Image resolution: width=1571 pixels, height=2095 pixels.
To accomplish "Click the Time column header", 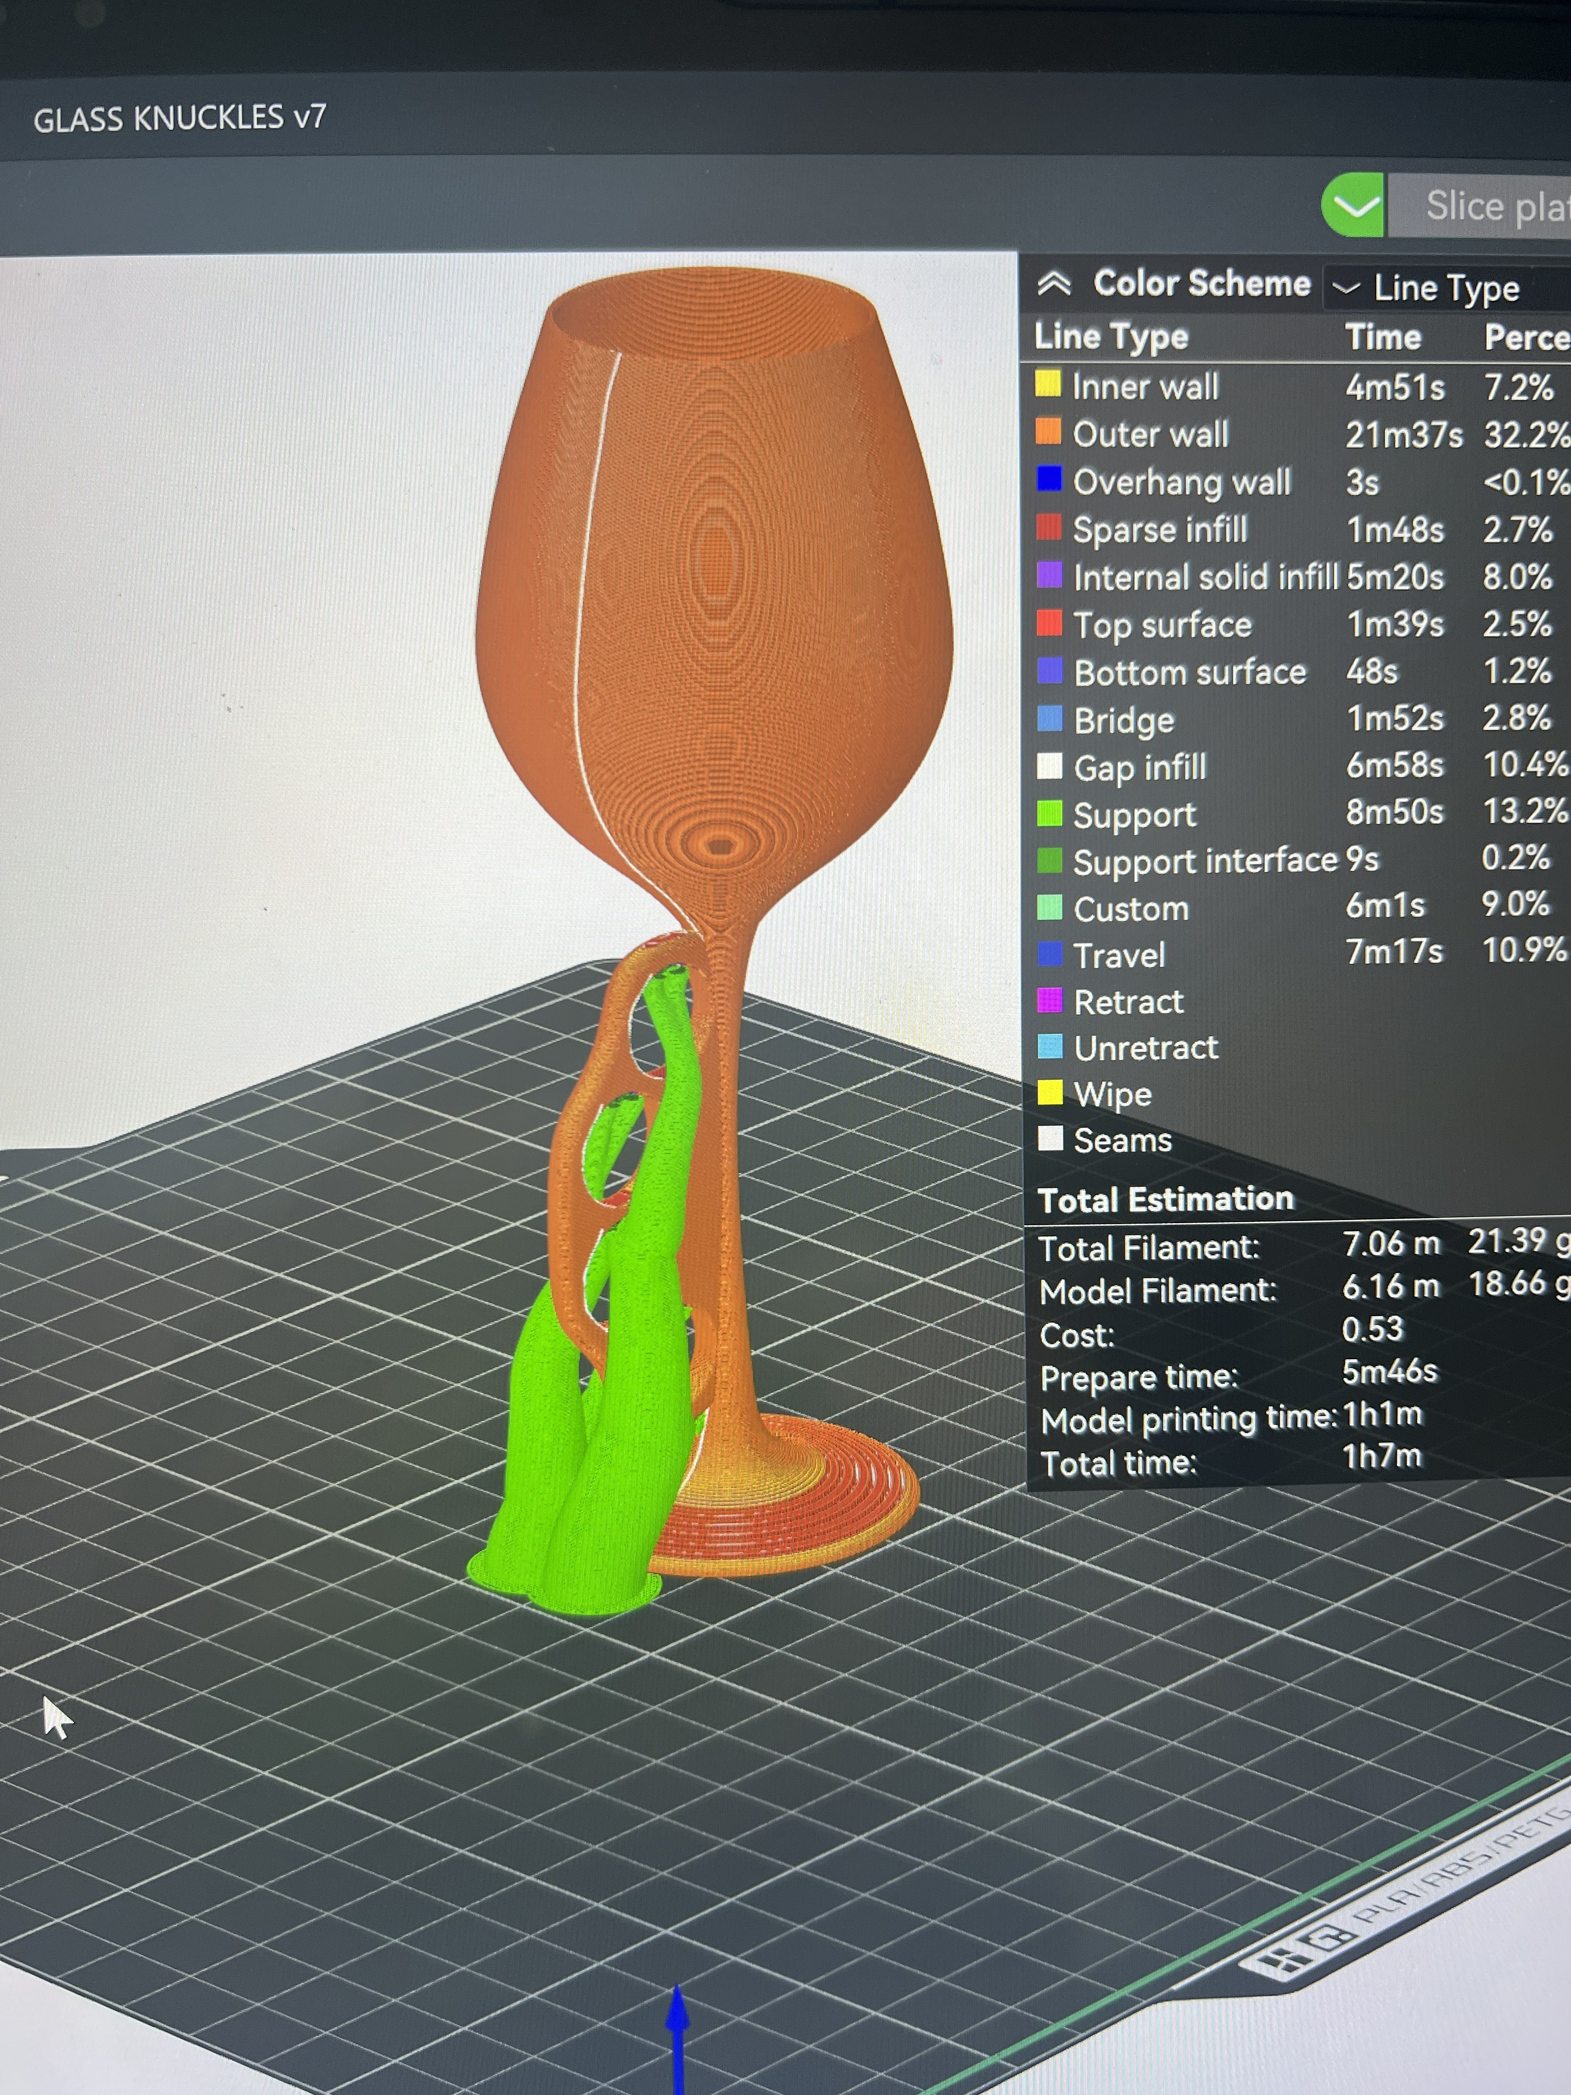I will 1382,337.
